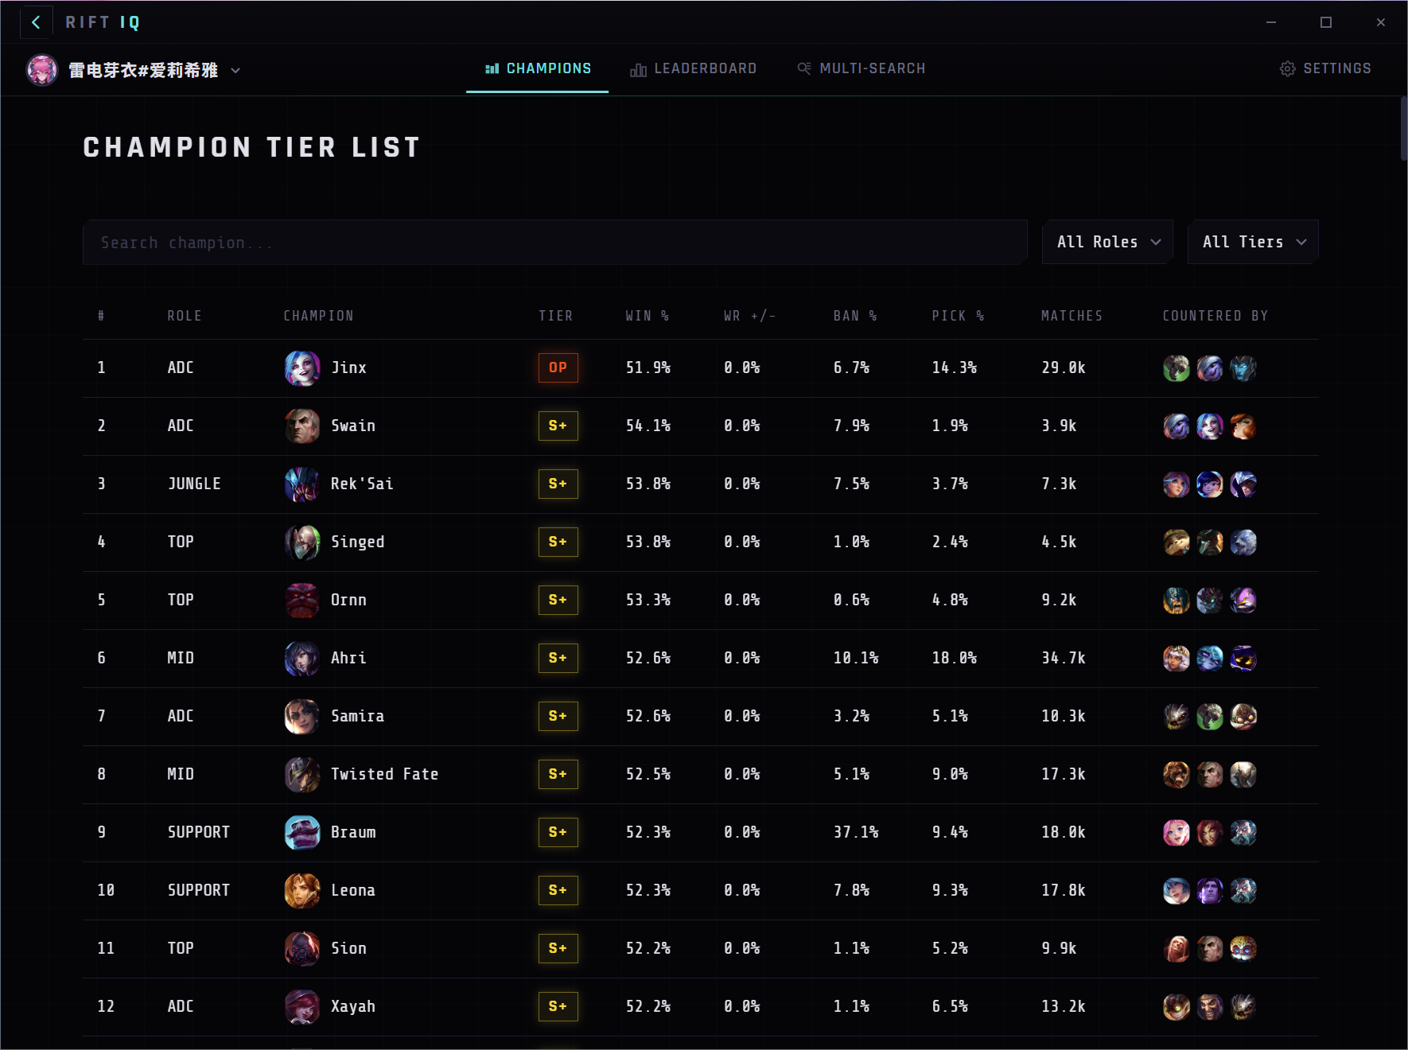Click the back arrow icon
The height and width of the screenshot is (1050, 1408).
point(36,22)
